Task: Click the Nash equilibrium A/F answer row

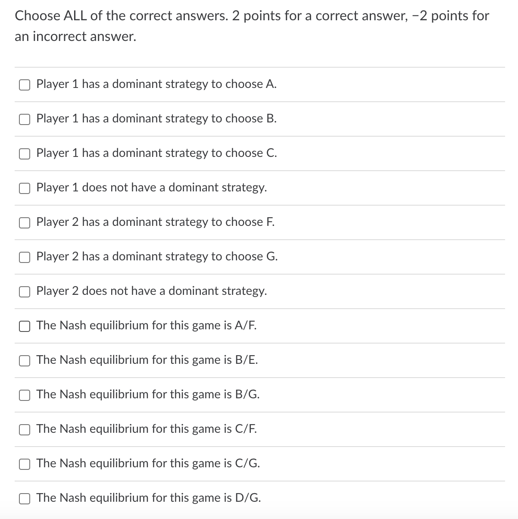Action: [x=147, y=326]
